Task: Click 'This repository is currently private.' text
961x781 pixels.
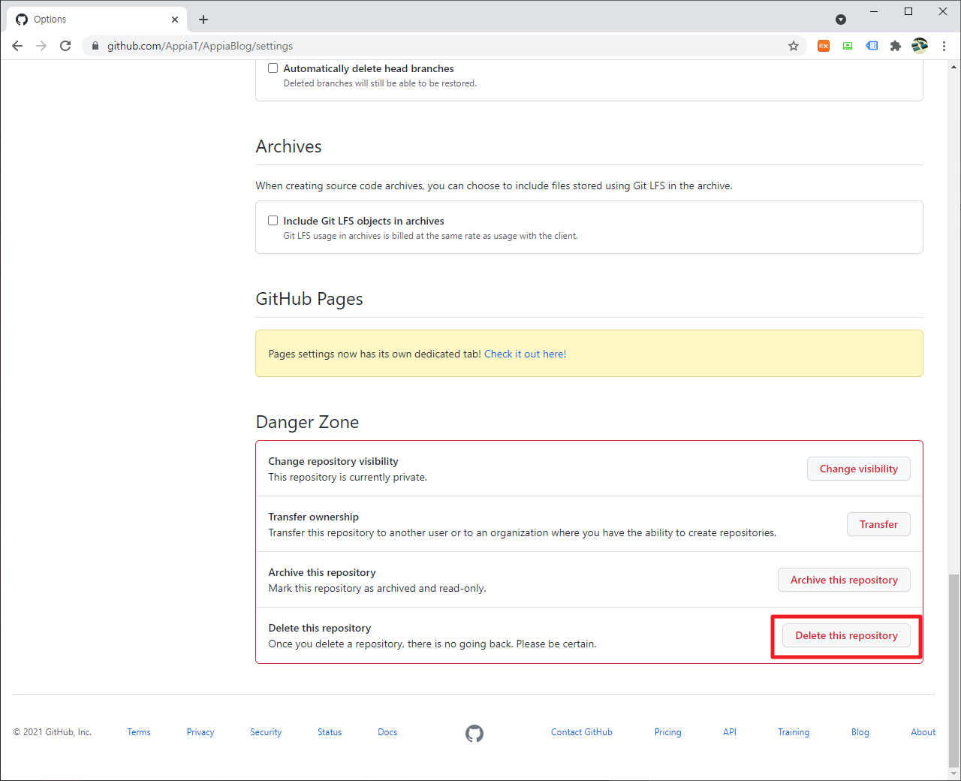Action: point(348,477)
